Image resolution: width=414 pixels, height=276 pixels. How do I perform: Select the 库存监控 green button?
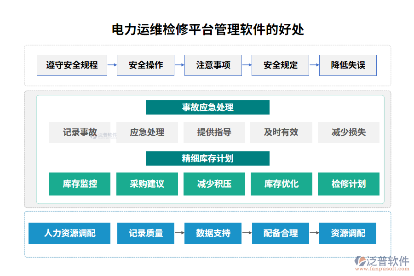tap(80, 184)
